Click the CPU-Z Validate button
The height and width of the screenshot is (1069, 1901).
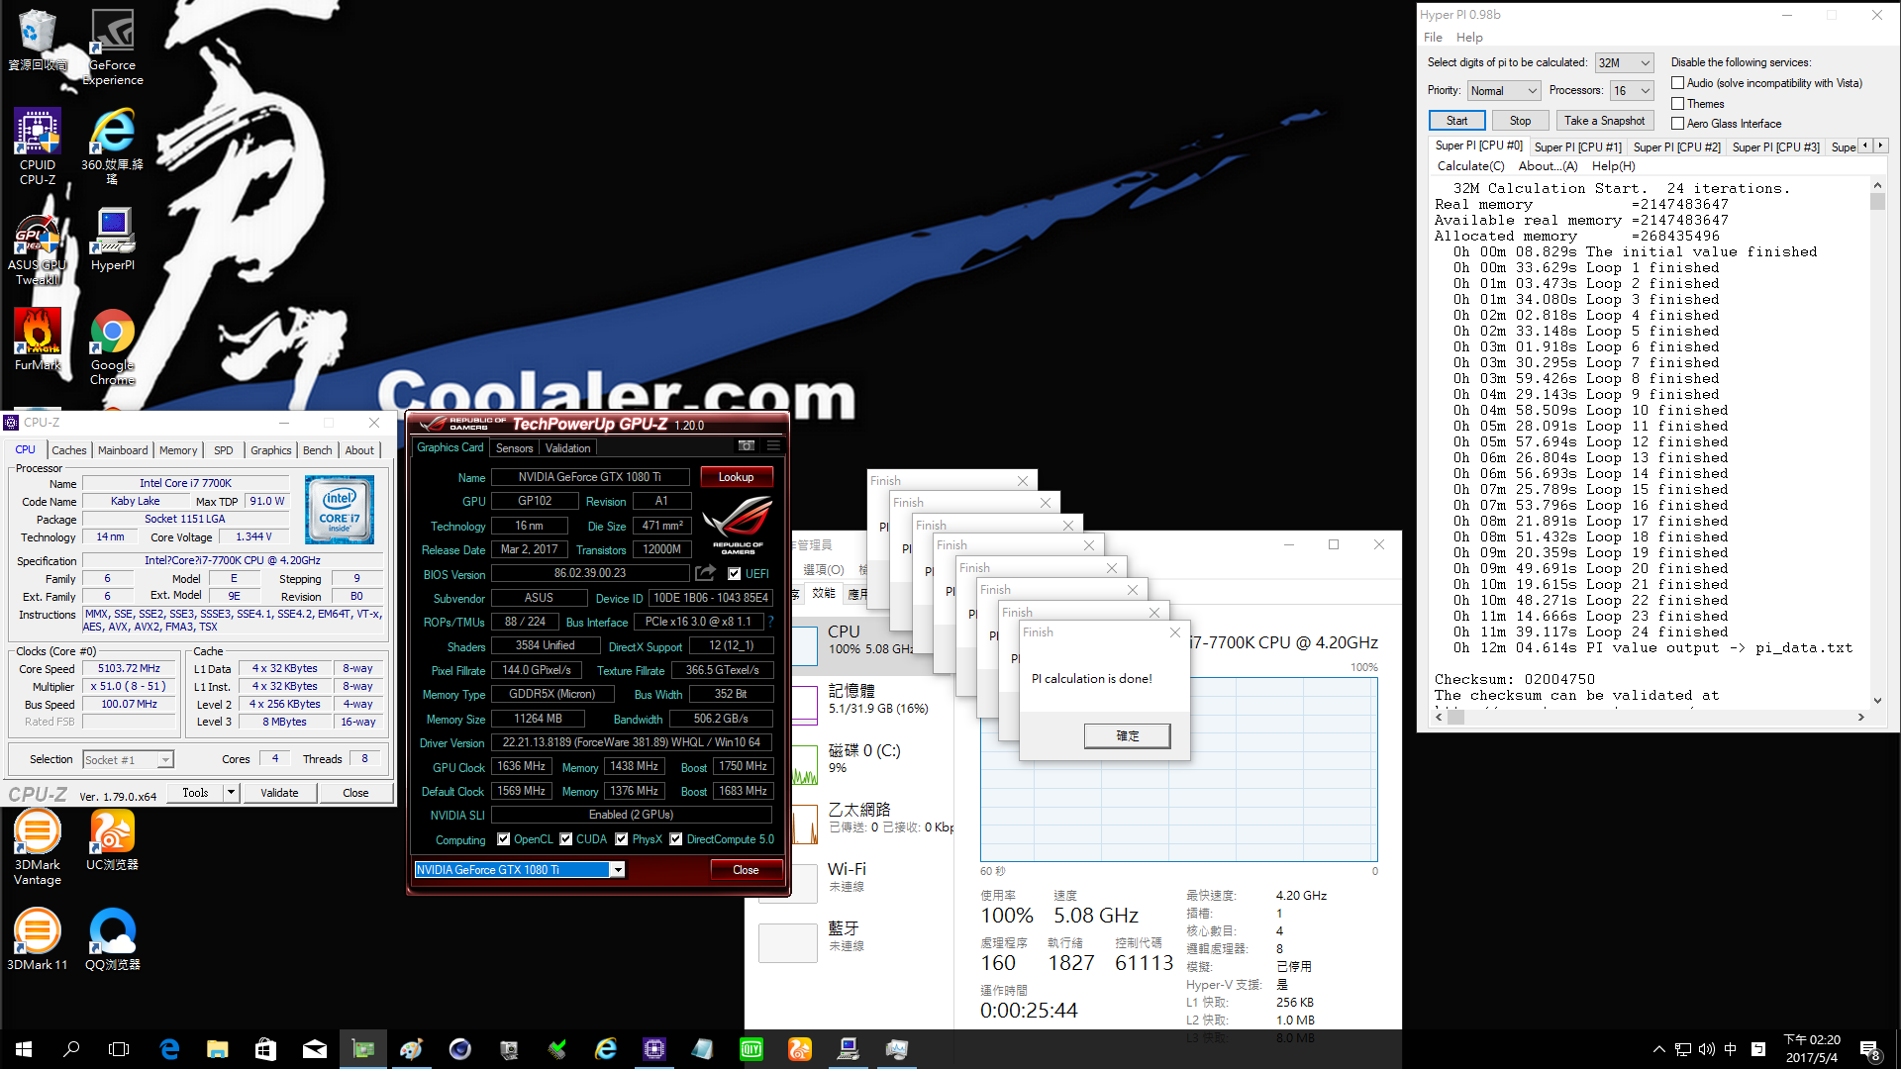(279, 793)
